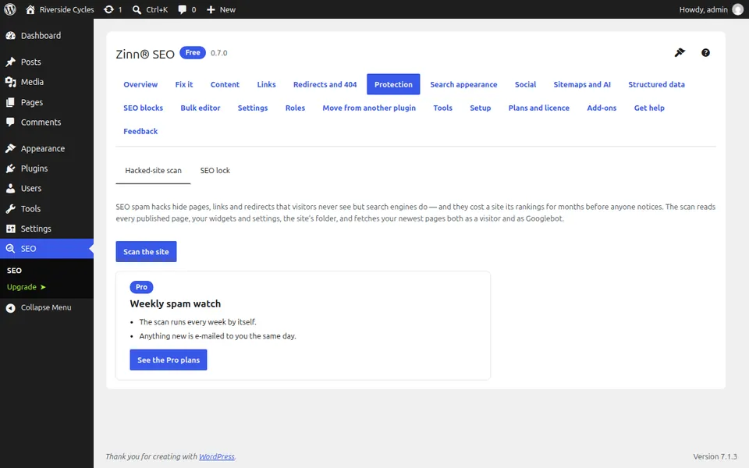This screenshot has height=468, width=749.
Task: Click the plus New icon
Action: 211,9
